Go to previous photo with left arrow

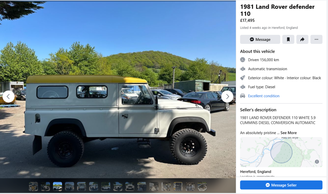pyautogui.click(x=8, y=96)
